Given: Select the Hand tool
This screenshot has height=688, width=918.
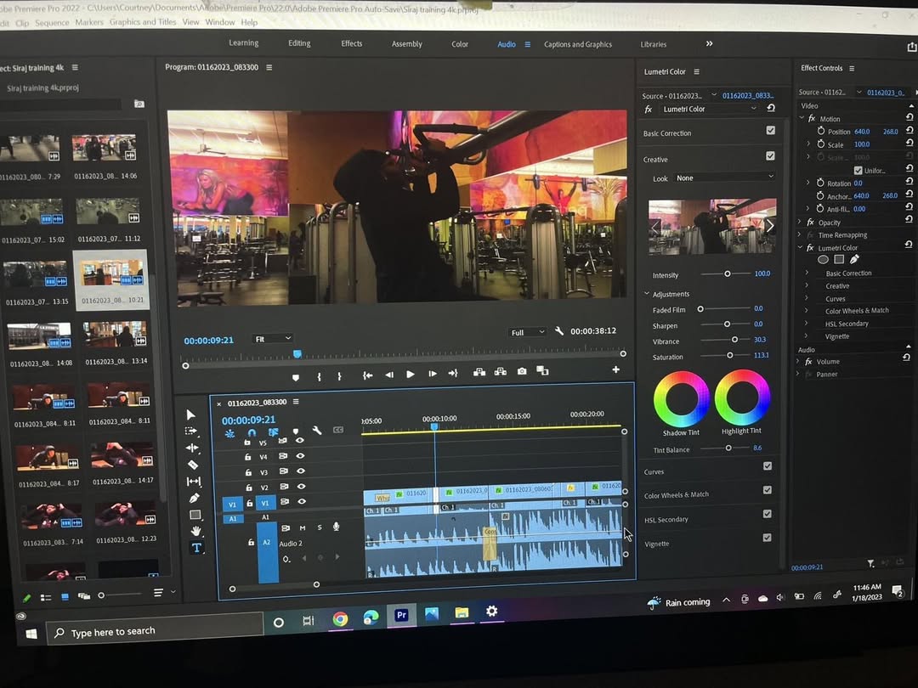Looking at the screenshot, I should point(195,531).
